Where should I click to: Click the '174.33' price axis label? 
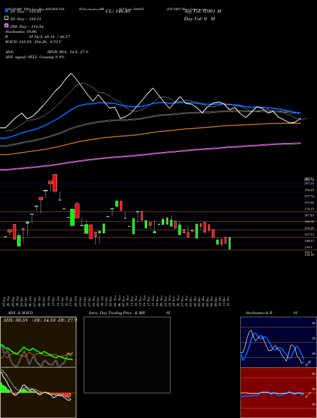coord(310,209)
